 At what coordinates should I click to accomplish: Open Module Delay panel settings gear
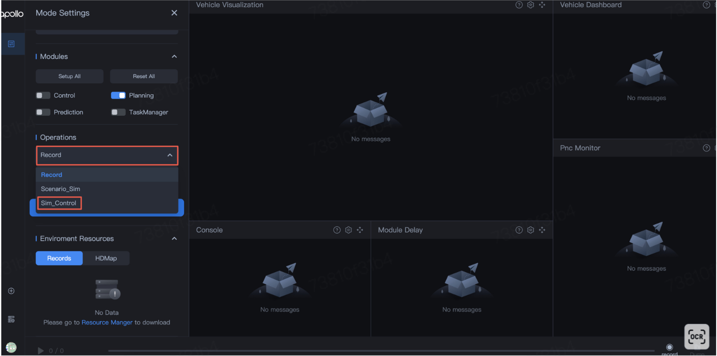(530, 230)
